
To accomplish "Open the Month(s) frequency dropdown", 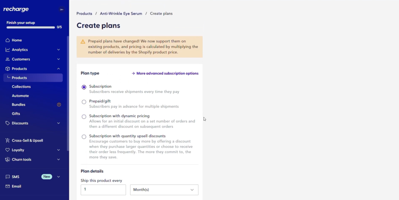I will [164, 190].
